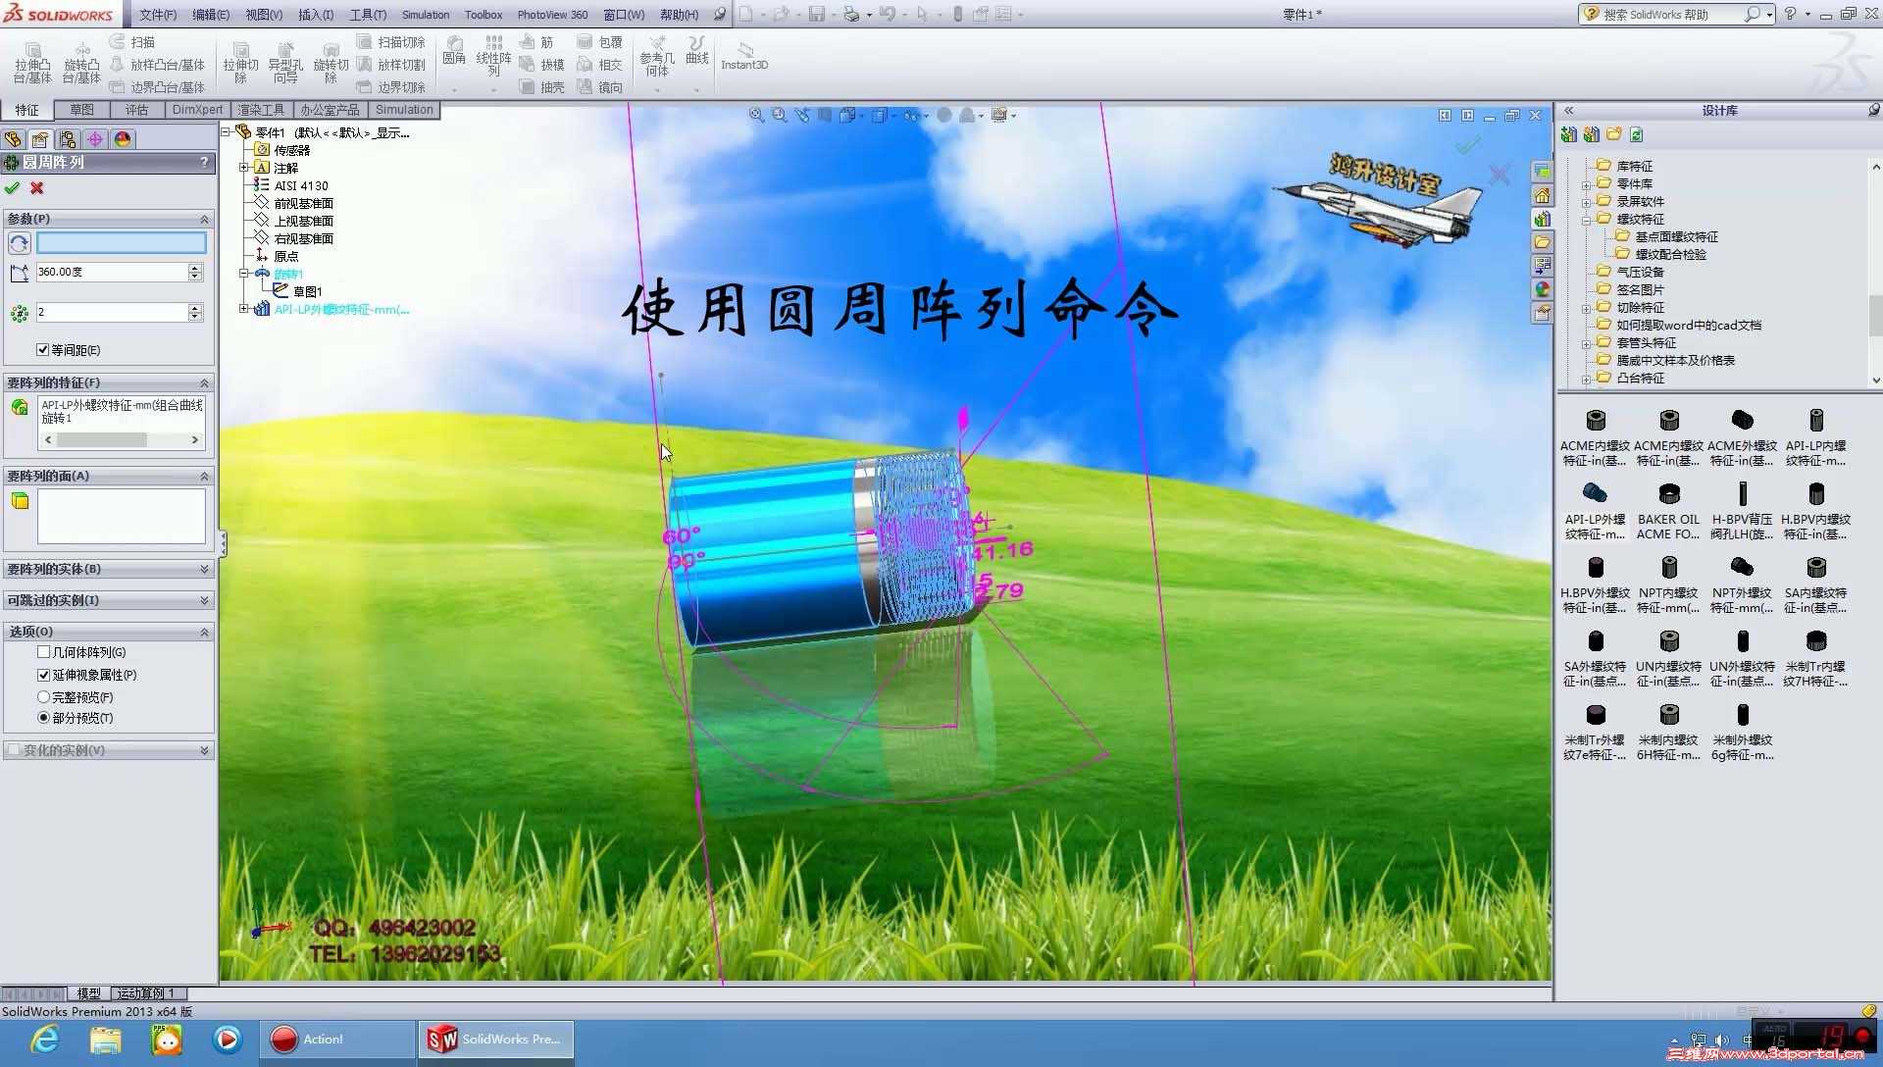Screen dimensions: 1883x1067
Task: Open Internet Explorer from taskbar
Action: (45, 1040)
